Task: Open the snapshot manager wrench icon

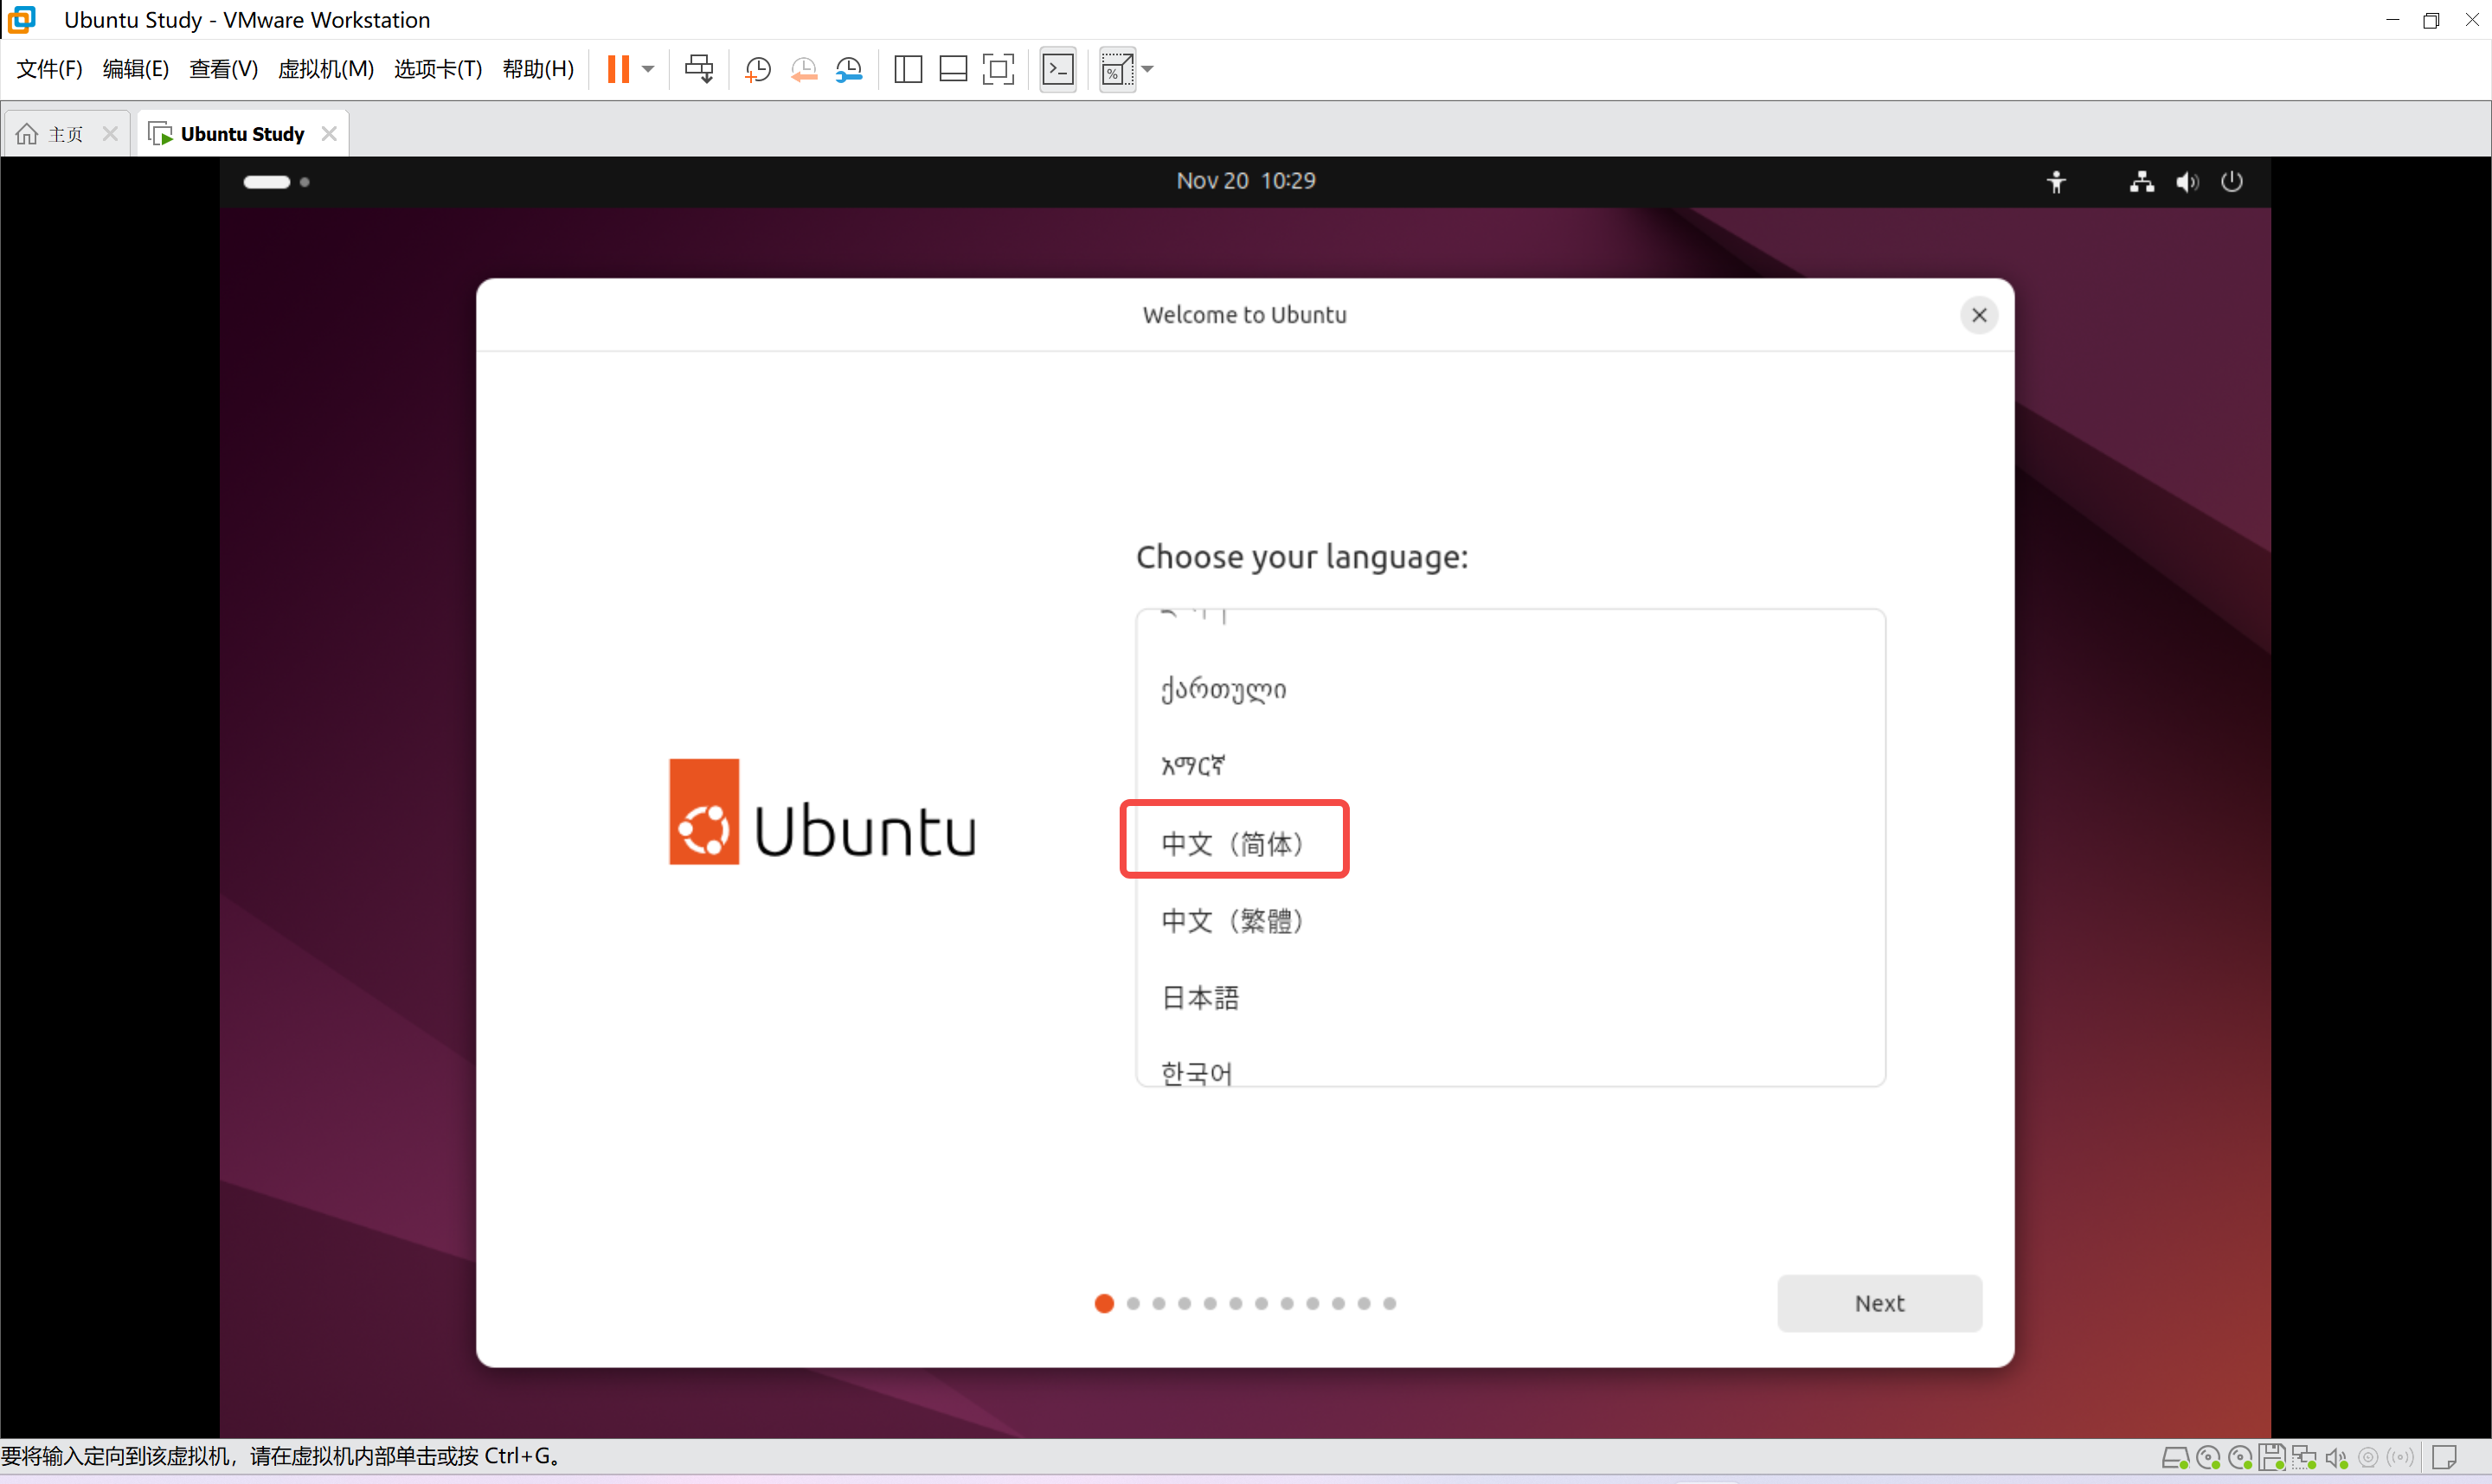Action: [x=848, y=69]
